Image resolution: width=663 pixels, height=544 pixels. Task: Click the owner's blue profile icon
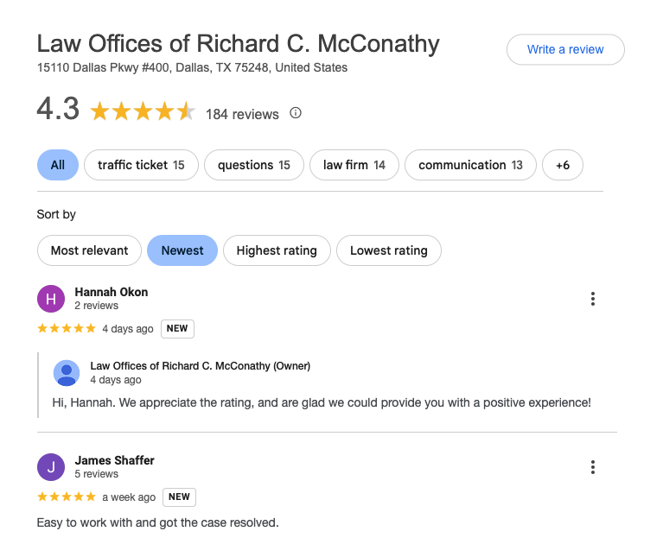[x=67, y=373]
